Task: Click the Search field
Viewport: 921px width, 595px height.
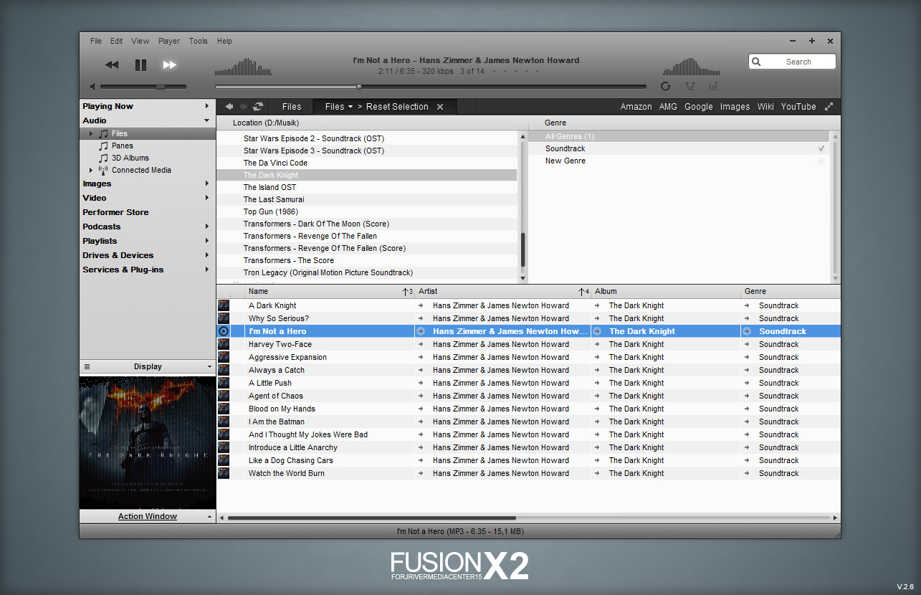Action: click(x=792, y=62)
